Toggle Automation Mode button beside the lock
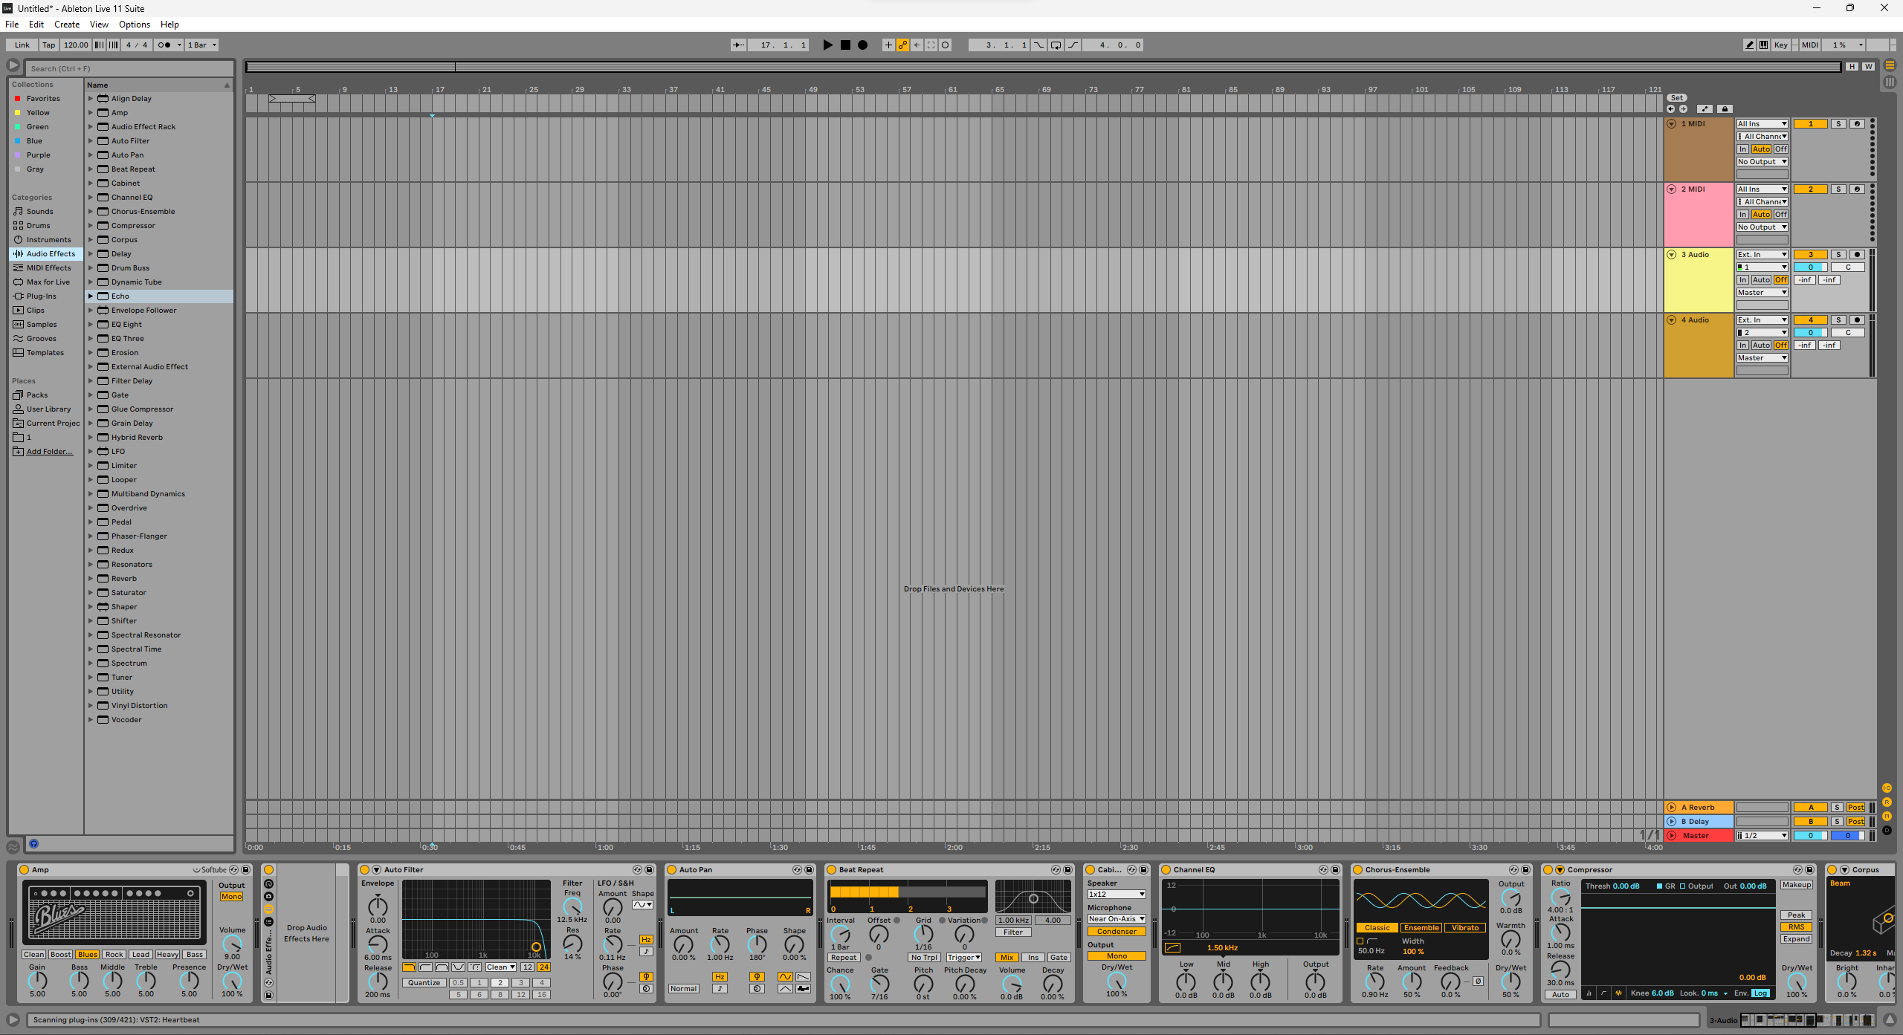 pos(1705,108)
